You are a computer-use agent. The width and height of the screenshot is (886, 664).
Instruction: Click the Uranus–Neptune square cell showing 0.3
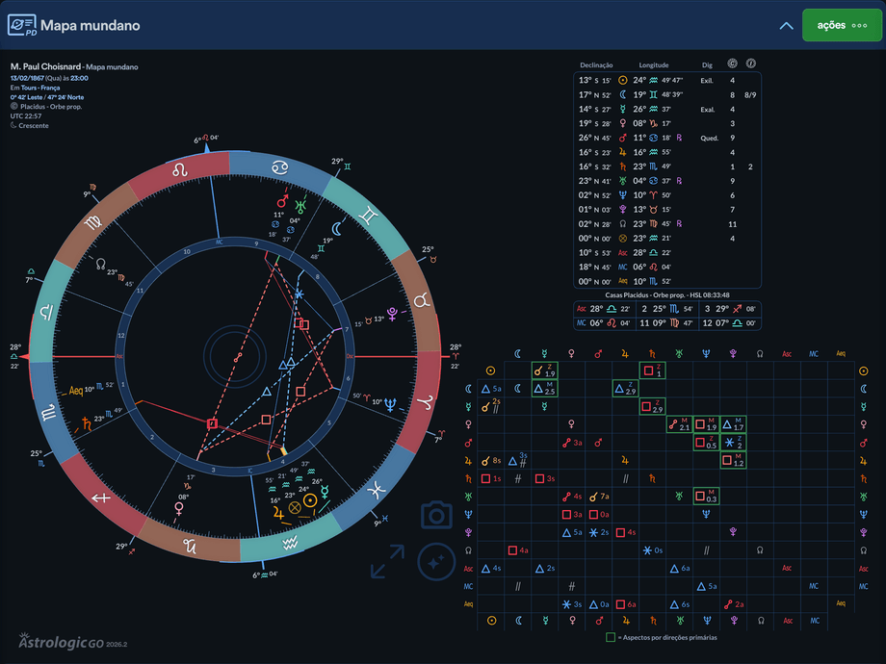(706, 497)
